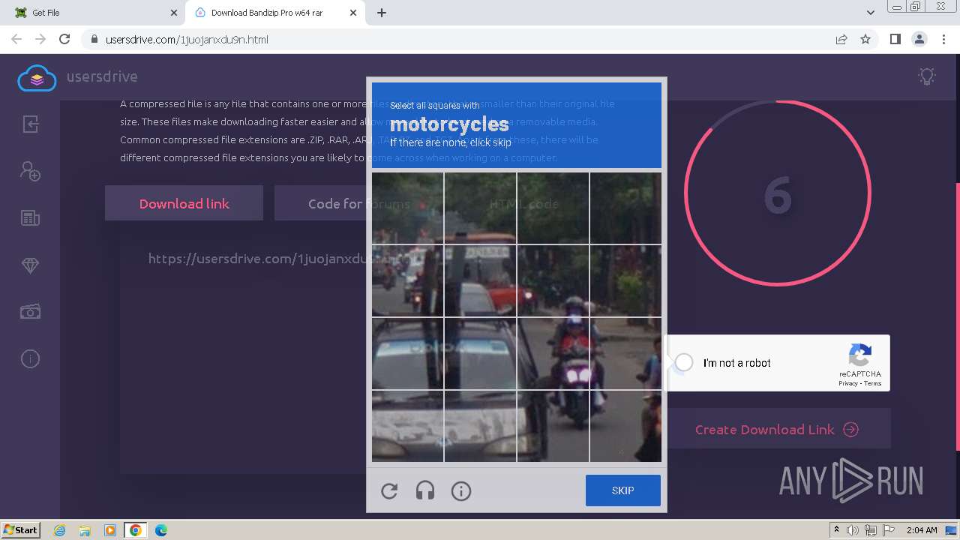Select captcha tile with car windshield
Viewport: 960px width, 540px height.
tap(407, 354)
